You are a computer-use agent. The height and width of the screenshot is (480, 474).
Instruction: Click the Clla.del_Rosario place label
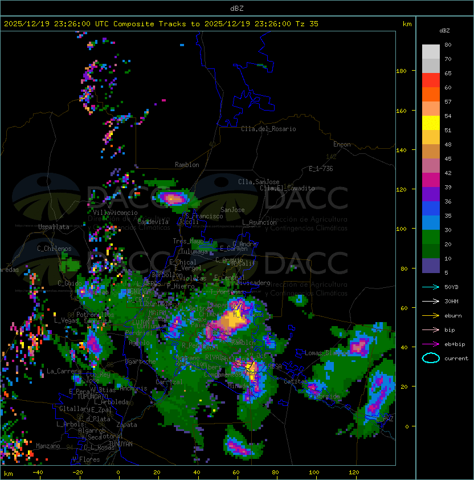tap(268, 129)
